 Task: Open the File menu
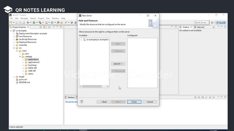[x=11, y=18]
